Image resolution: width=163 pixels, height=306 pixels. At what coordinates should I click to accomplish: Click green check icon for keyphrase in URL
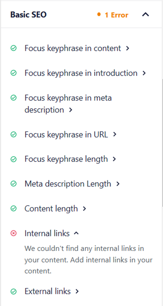pyautogui.click(x=14, y=134)
